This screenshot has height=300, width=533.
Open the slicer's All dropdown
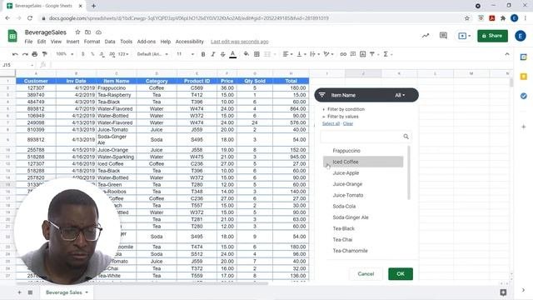click(x=400, y=95)
